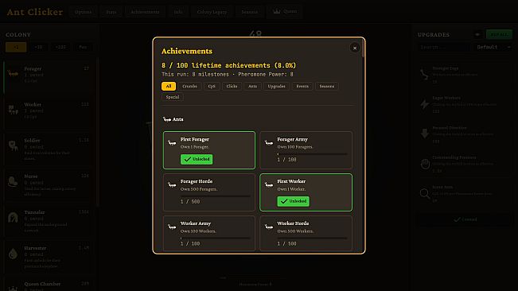Open Stats in the main top navigation
Image resolution: width=518 pixels, height=291 pixels.
(111, 12)
